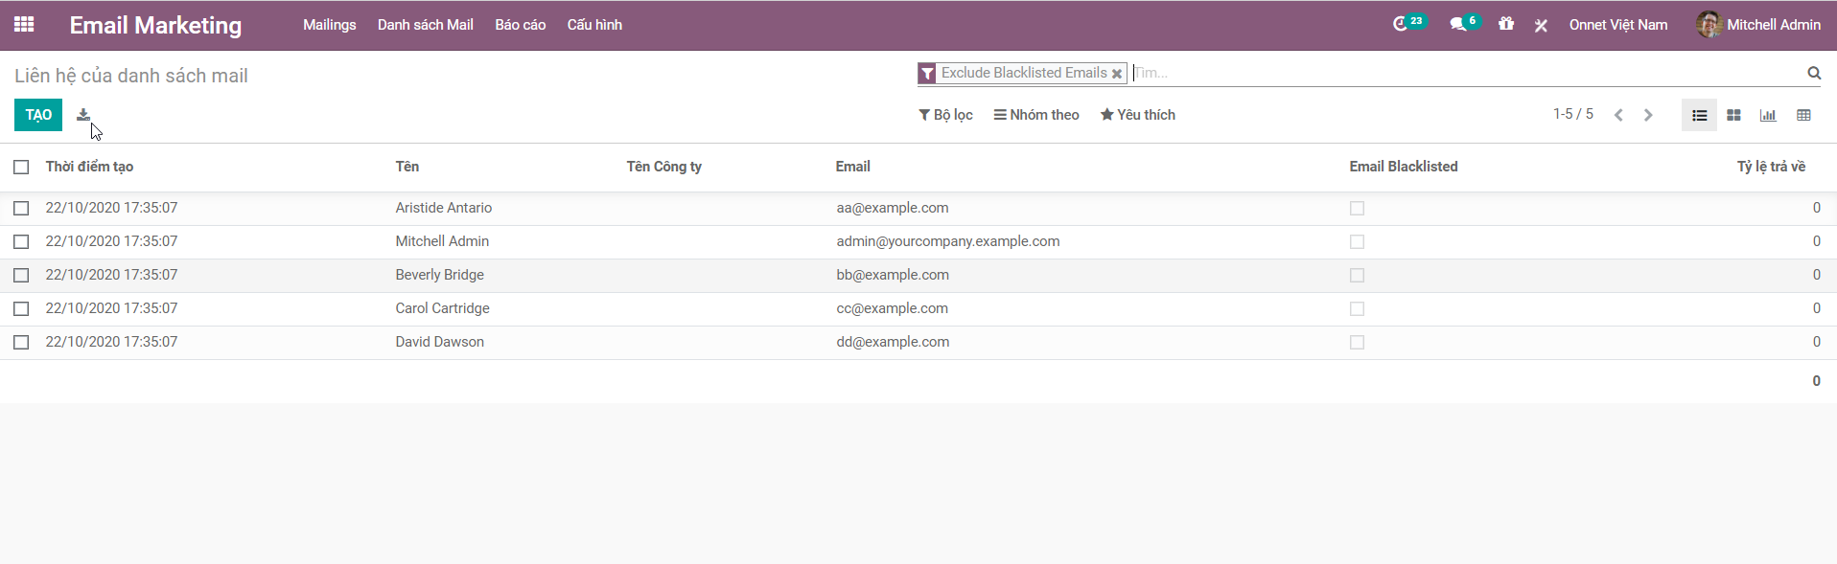Open the Nhóm theo group-by dropdown
Image resolution: width=1837 pixels, height=564 pixels.
click(1036, 115)
